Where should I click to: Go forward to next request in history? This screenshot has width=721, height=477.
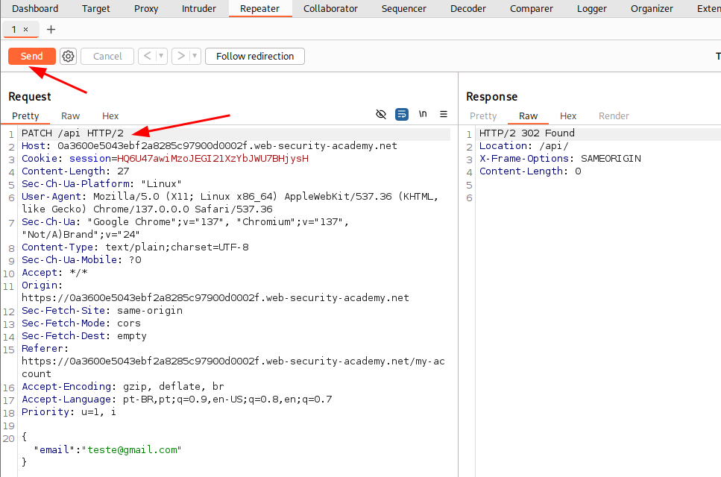coord(180,56)
